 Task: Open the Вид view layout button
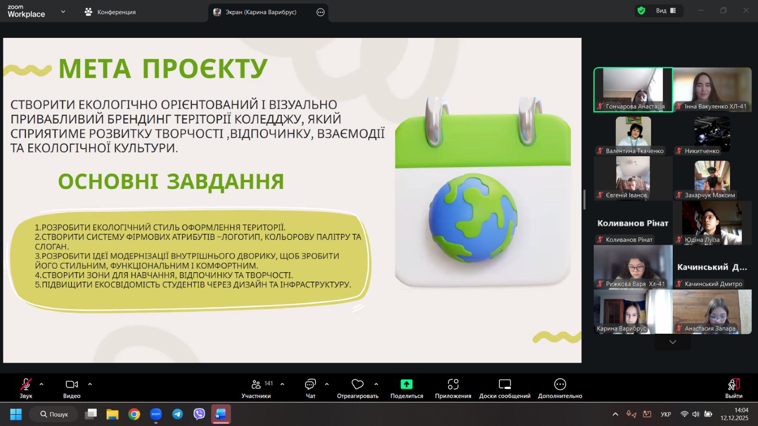[666, 11]
